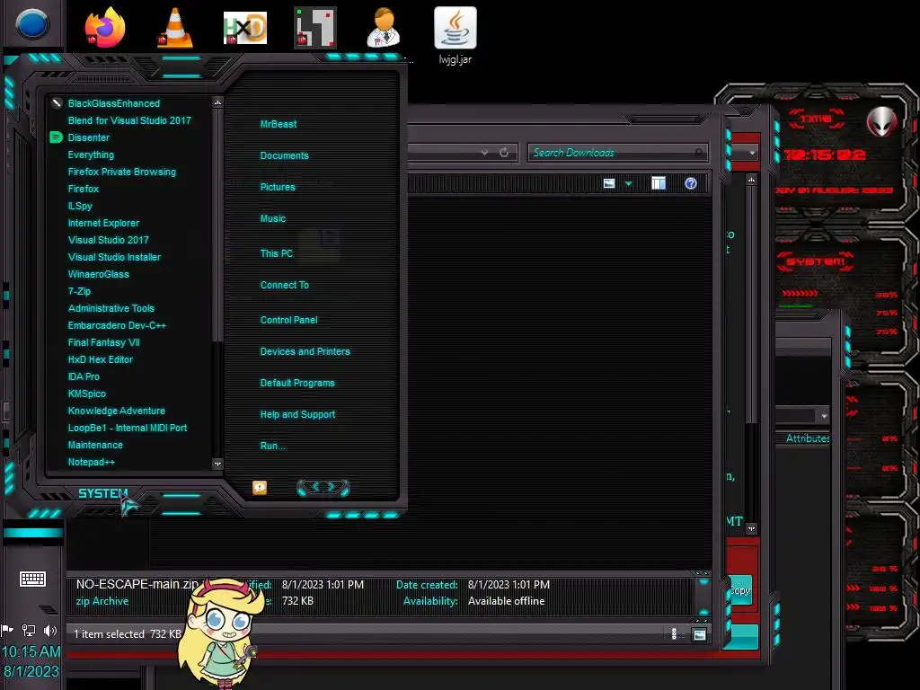Screen dimensions: 920x690
Task: Launch Internet Explorer
Action: click(x=103, y=223)
